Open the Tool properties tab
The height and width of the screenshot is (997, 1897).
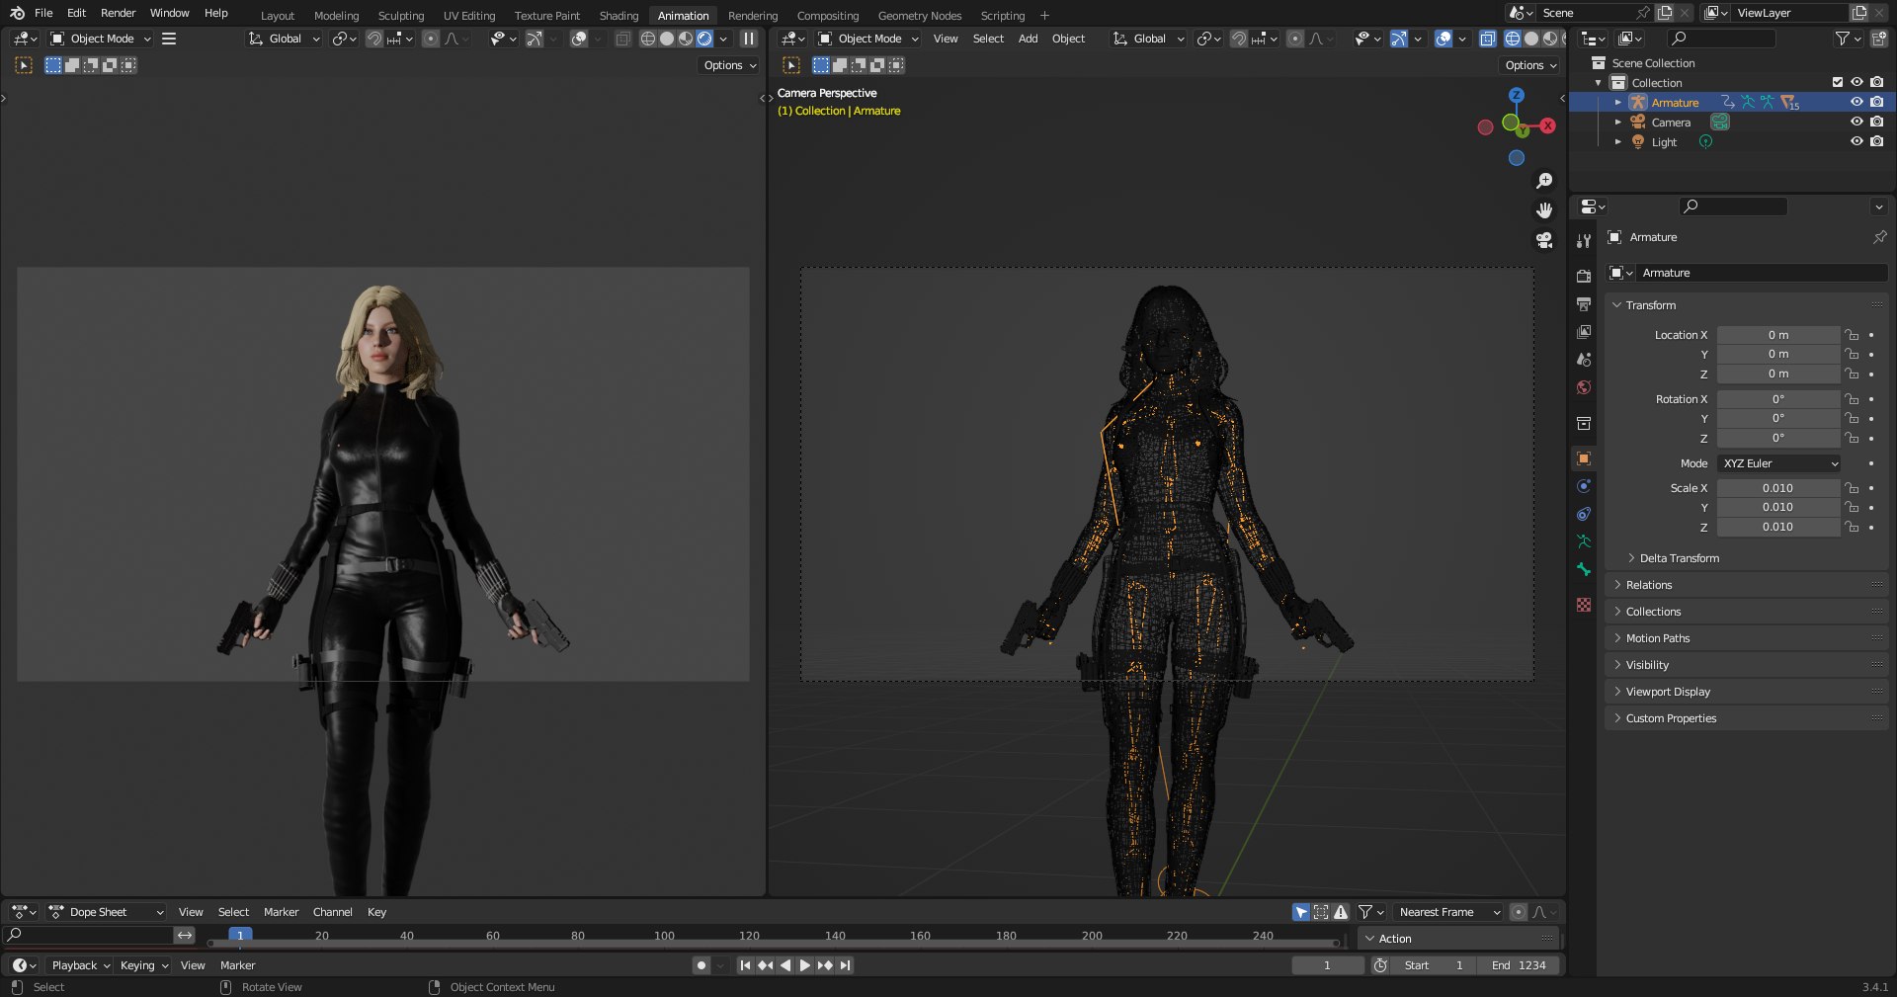pos(1584,241)
